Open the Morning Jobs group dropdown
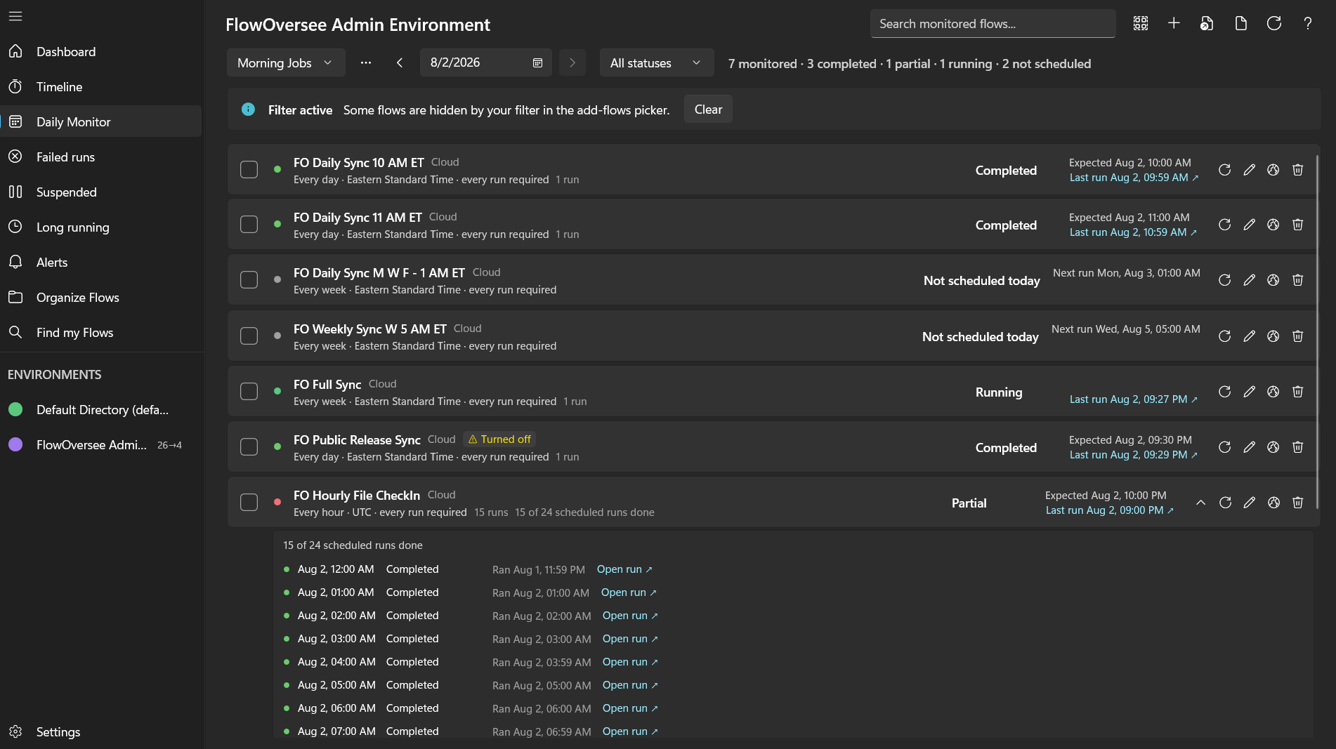The height and width of the screenshot is (749, 1336). [x=286, y=62]
